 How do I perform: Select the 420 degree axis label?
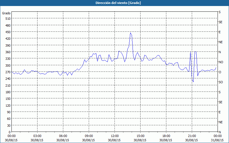point(8,39)
